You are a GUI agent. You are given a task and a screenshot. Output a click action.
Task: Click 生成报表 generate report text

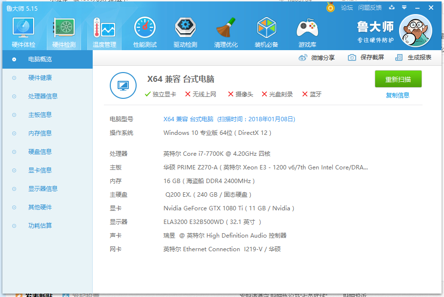tap(420, 57)
